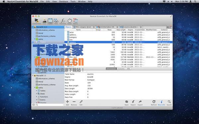Select the DDL segment tab

tap(128, 69)
